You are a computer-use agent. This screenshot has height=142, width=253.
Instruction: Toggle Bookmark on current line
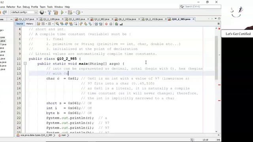pyautogui.click(x=90, y=24)
